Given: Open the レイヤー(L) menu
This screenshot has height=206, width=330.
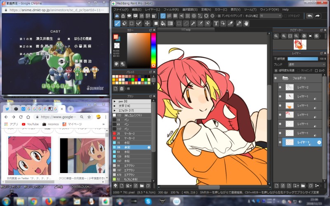Looking at the screenshot, I should pos(153,9).
